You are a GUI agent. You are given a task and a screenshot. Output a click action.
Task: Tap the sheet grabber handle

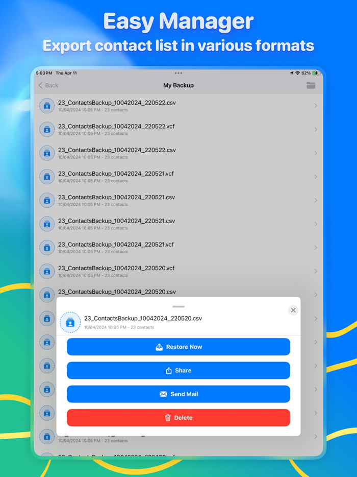click(x=178, y=306)
